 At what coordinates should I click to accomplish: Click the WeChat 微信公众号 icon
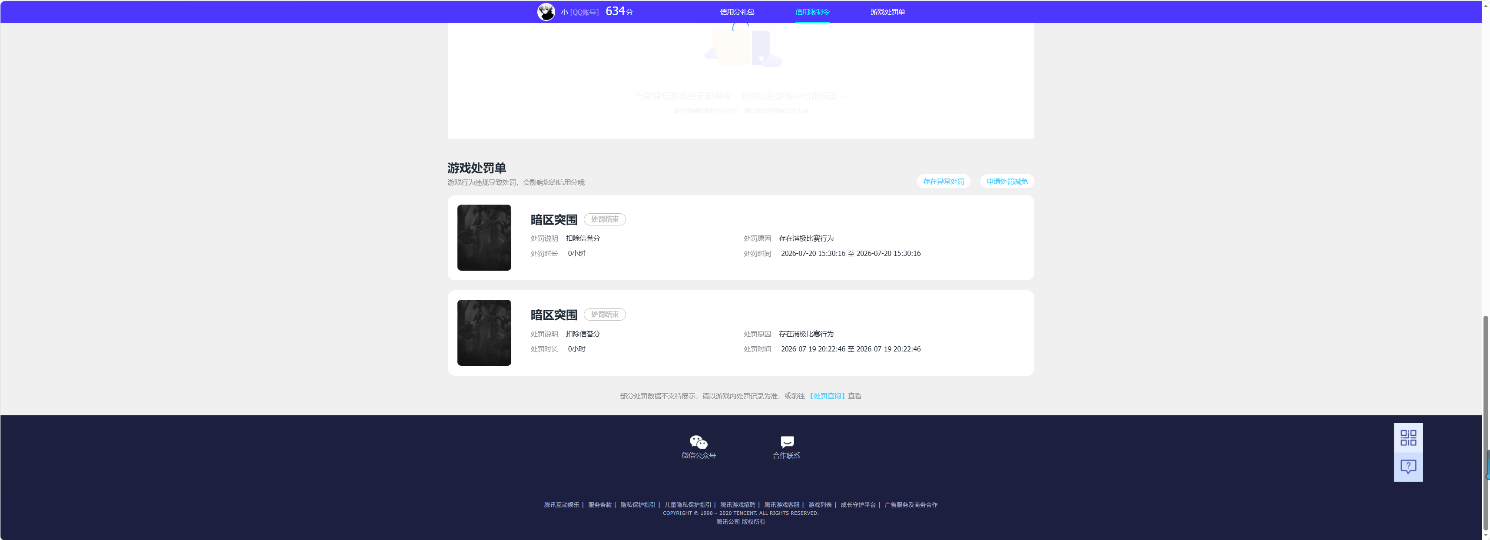tap(698, 442)
